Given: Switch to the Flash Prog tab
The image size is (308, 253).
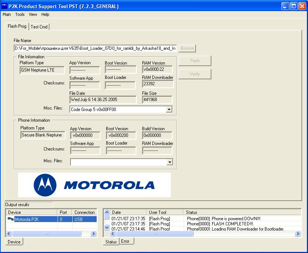Looking at the screenshot, I should [x=17, y=26].
